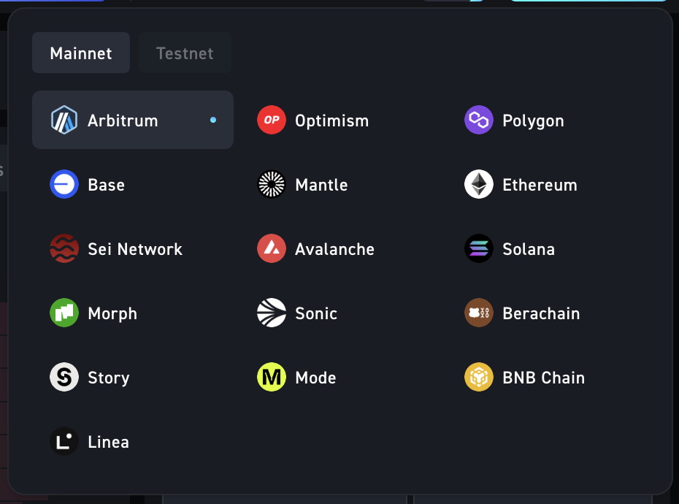
Task: Click the purple Polygon logo icon
Action: click(479, 121)
